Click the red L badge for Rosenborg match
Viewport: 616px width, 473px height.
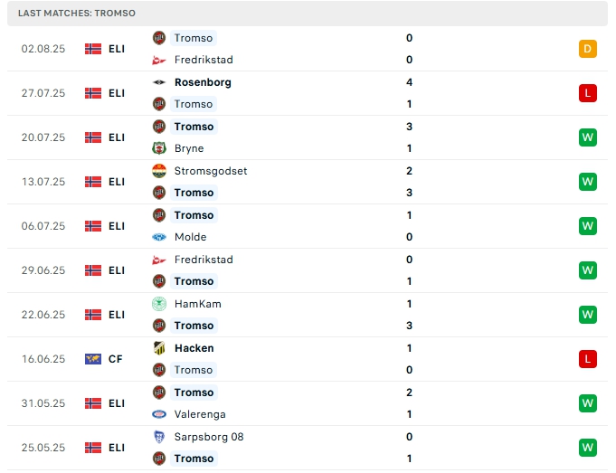(x=588, y=93)
